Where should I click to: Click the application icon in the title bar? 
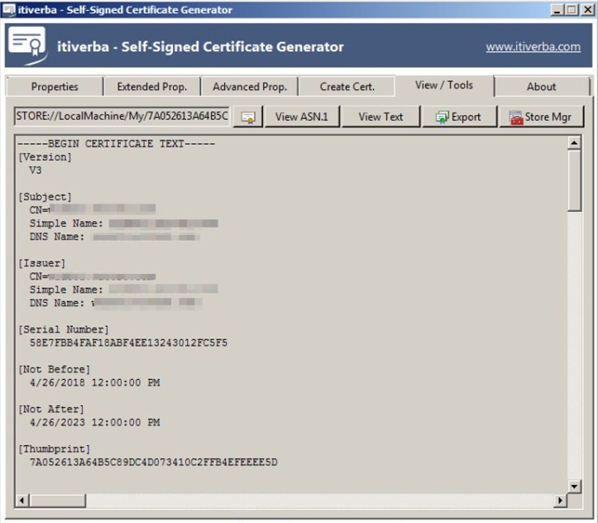[9, 10]
